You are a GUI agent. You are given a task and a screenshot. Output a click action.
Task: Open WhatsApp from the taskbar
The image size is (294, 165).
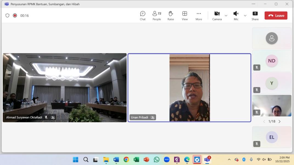tap(156, 160)
